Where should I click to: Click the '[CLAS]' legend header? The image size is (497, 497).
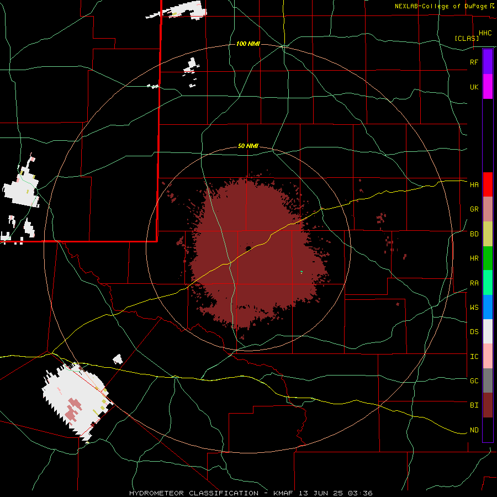[467, 38]
